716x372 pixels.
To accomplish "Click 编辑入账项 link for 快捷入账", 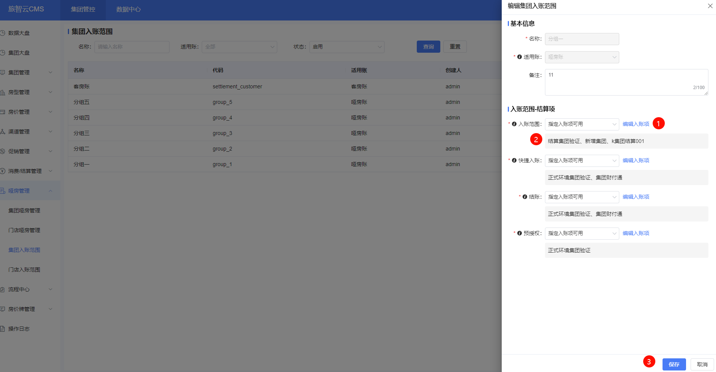I will [636, 160].
